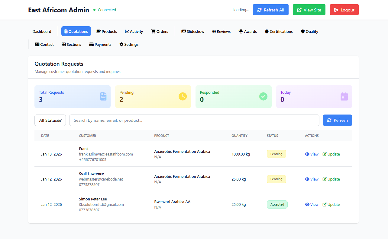
Task: Click the images icon beside Slideshow
Action: pos(183,31)
